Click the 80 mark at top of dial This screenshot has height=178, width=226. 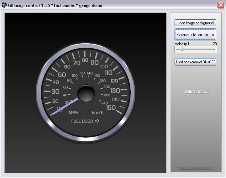click(x=85, y=60)
